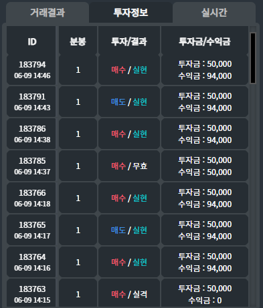Select trade ID 183791 entry

tap(31, 102)
